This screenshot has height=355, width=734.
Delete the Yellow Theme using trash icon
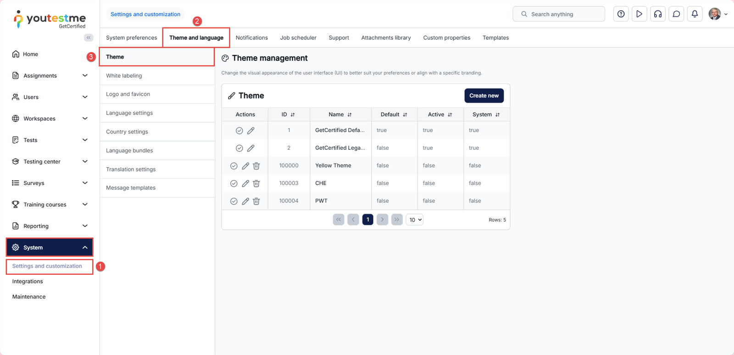(256, 166)
